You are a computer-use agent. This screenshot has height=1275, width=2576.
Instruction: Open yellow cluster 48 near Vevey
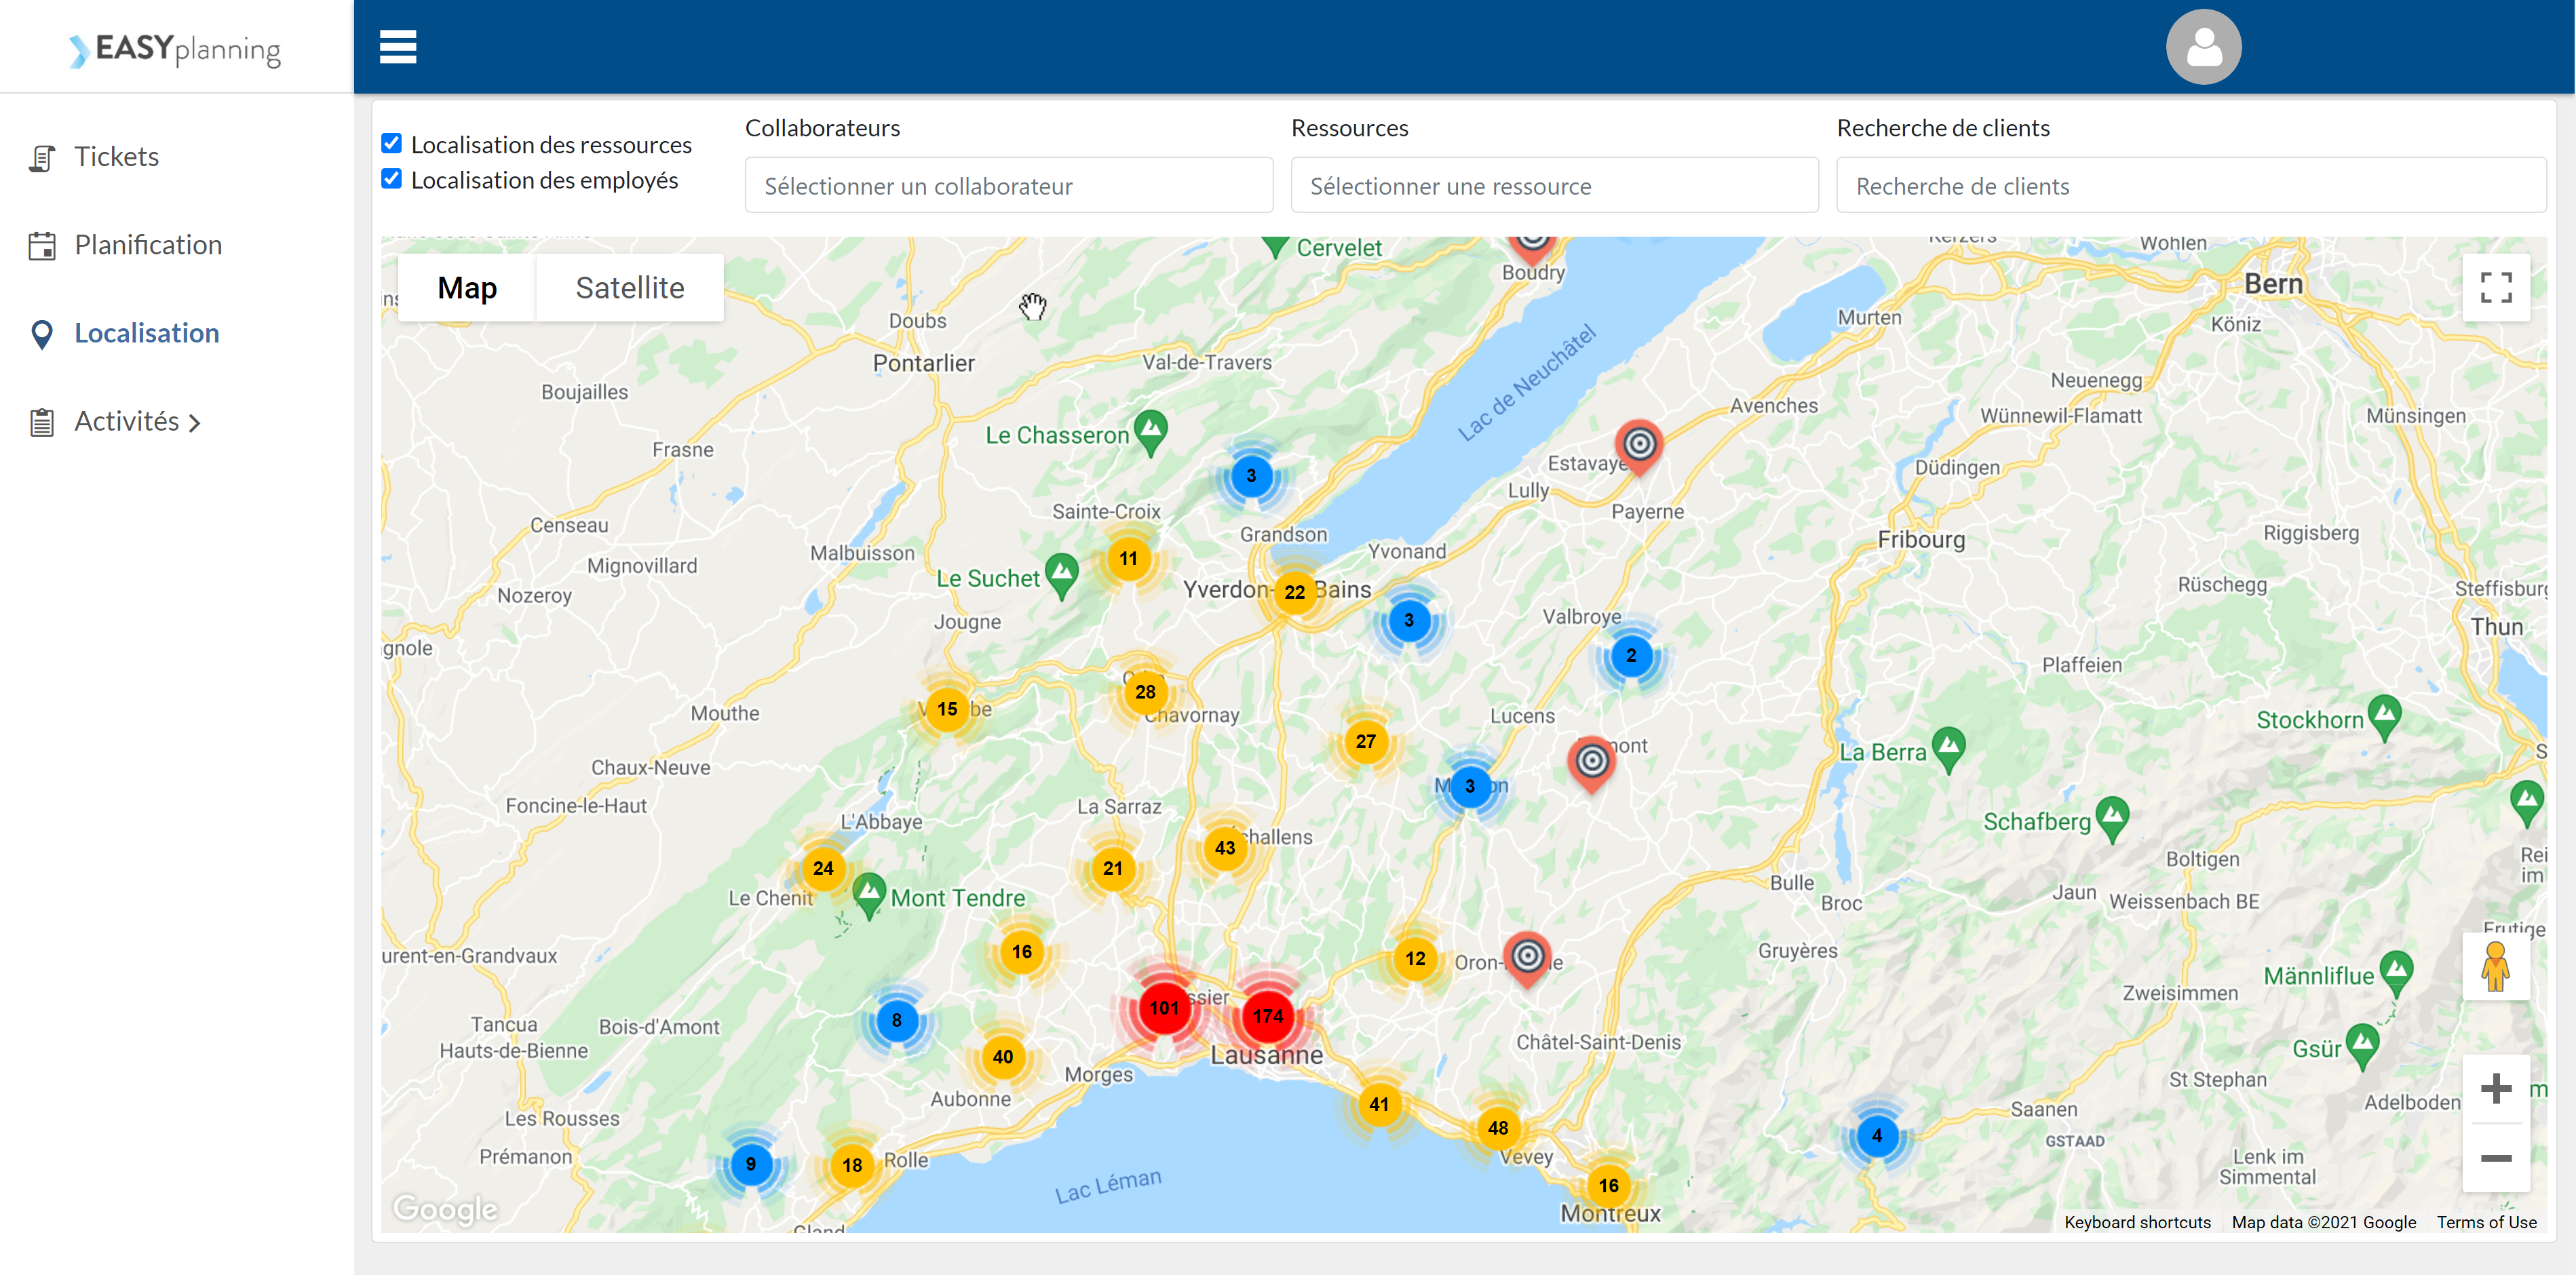coord(1498,1128)
